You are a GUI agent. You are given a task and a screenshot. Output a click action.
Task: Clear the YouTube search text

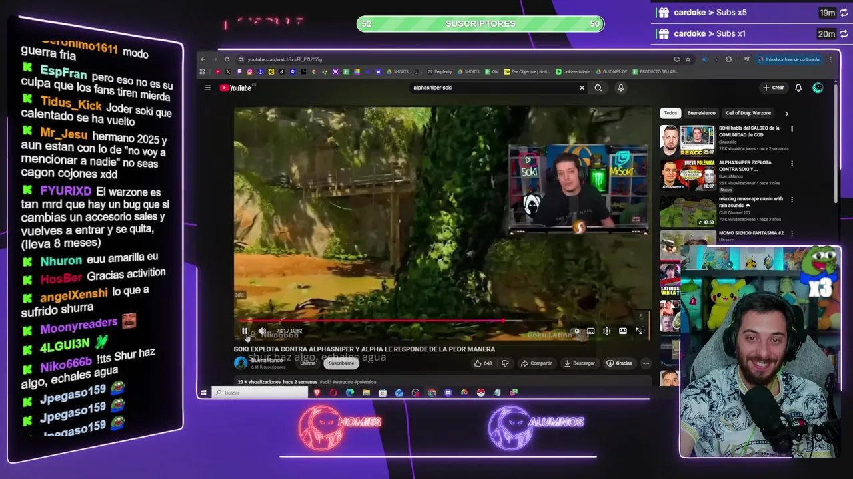[582, 88]
